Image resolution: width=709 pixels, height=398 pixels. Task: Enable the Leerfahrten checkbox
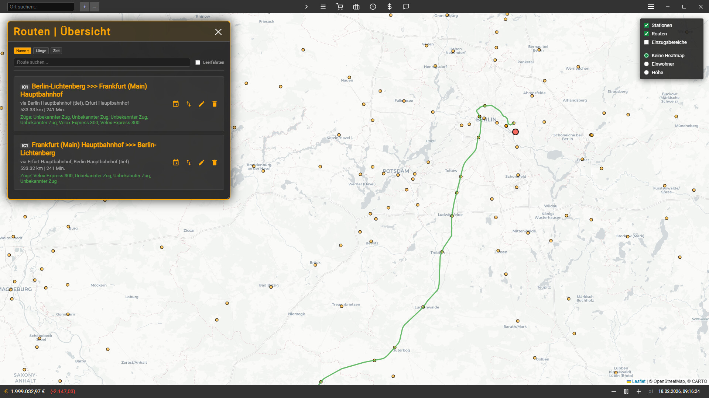198,62
